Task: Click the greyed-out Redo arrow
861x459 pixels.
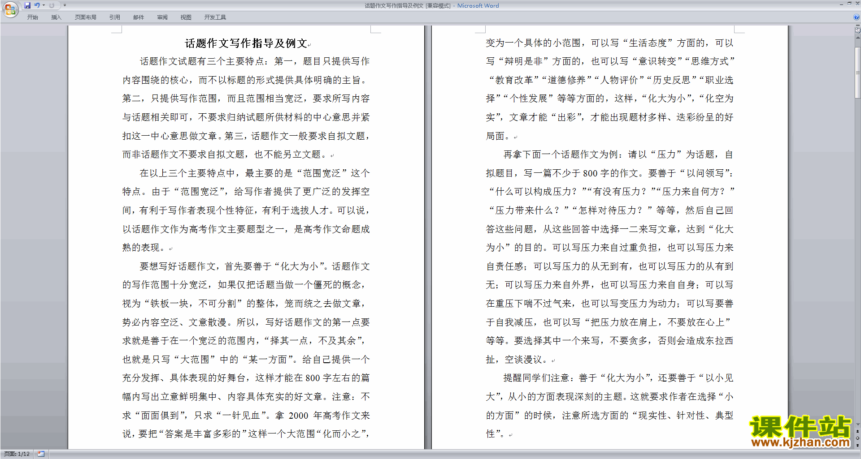Action: click(52, 5)
